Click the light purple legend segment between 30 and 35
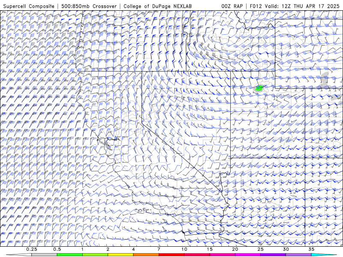Screen dimensions: 343x257 [298, 255]
